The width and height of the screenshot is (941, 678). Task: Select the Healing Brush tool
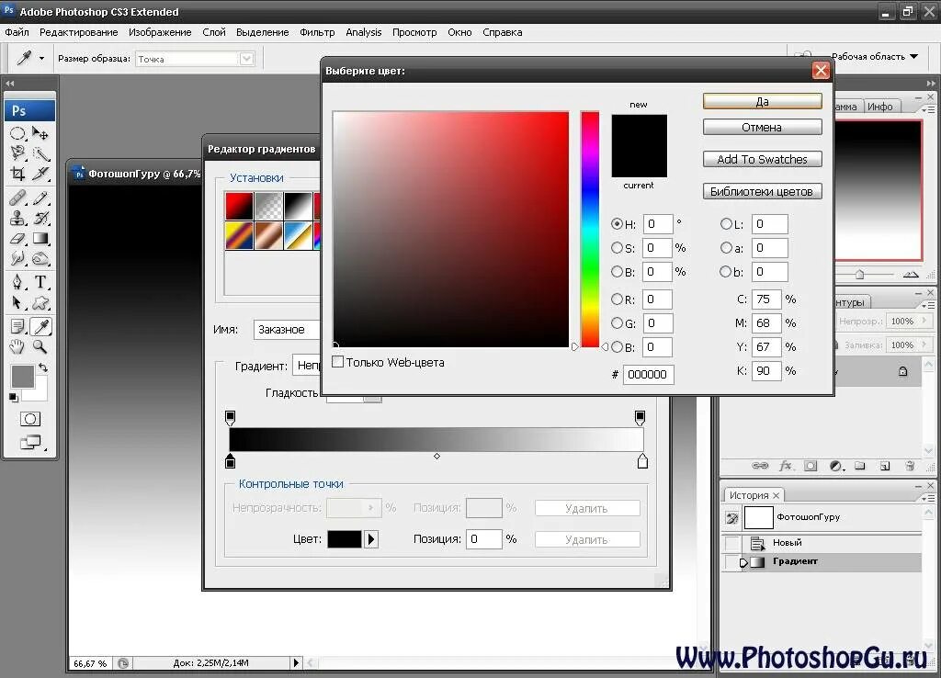(x=17, y=198)
